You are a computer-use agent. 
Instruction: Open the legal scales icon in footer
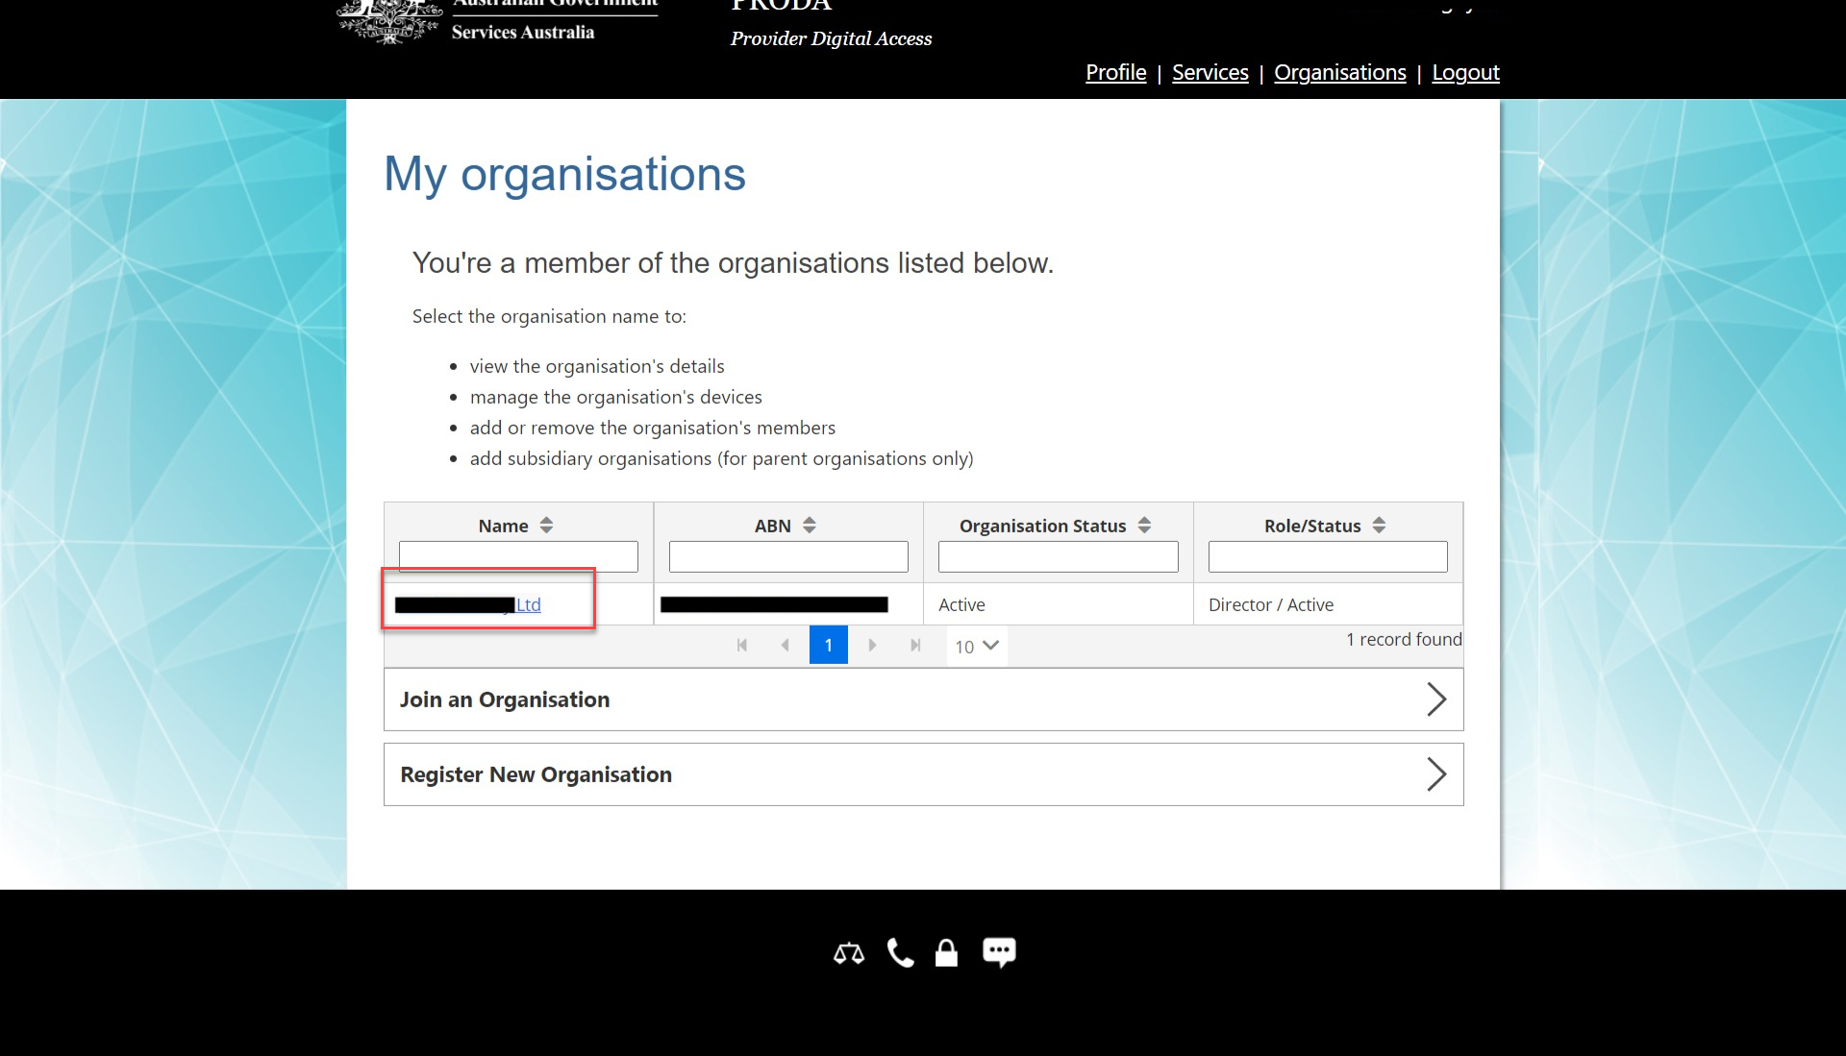point(849,953)
